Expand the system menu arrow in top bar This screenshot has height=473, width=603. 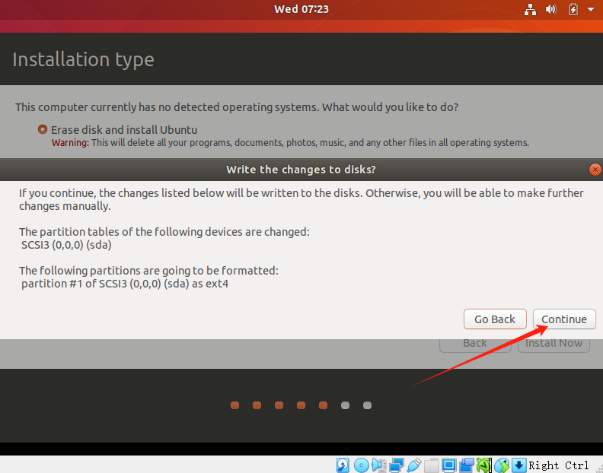point(591,9)
